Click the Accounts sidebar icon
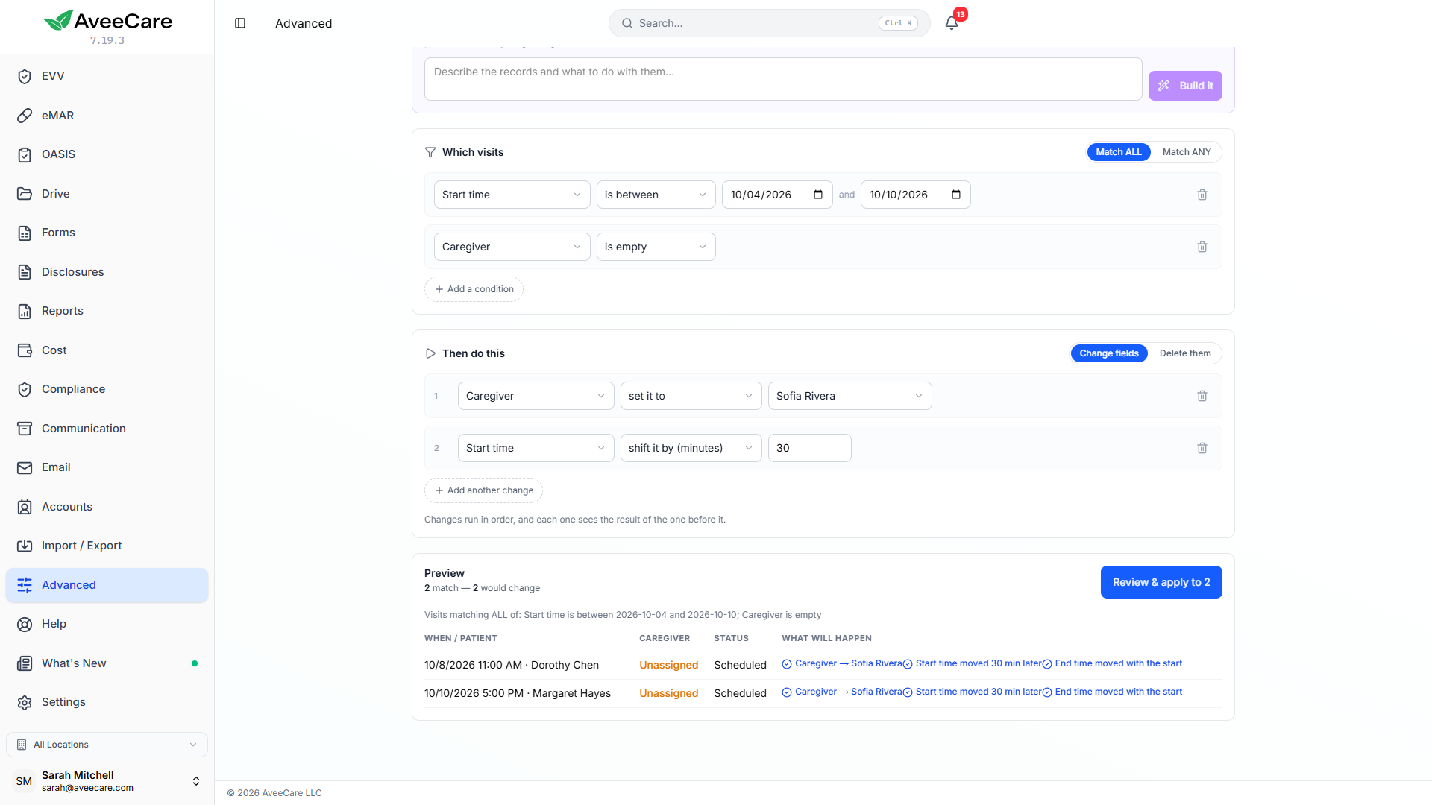Image resolution: width=1432 pixels, height=805 pixels. coord(25,507)
